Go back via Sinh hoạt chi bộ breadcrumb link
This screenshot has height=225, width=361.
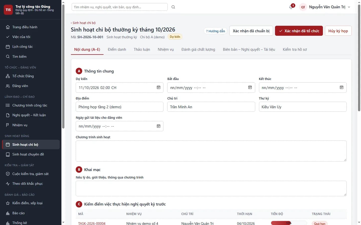click(83, 23)
